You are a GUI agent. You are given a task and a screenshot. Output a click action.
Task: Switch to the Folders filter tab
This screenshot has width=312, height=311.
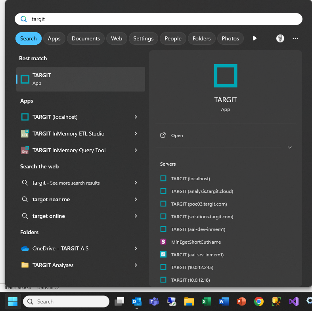pos(201,38)
